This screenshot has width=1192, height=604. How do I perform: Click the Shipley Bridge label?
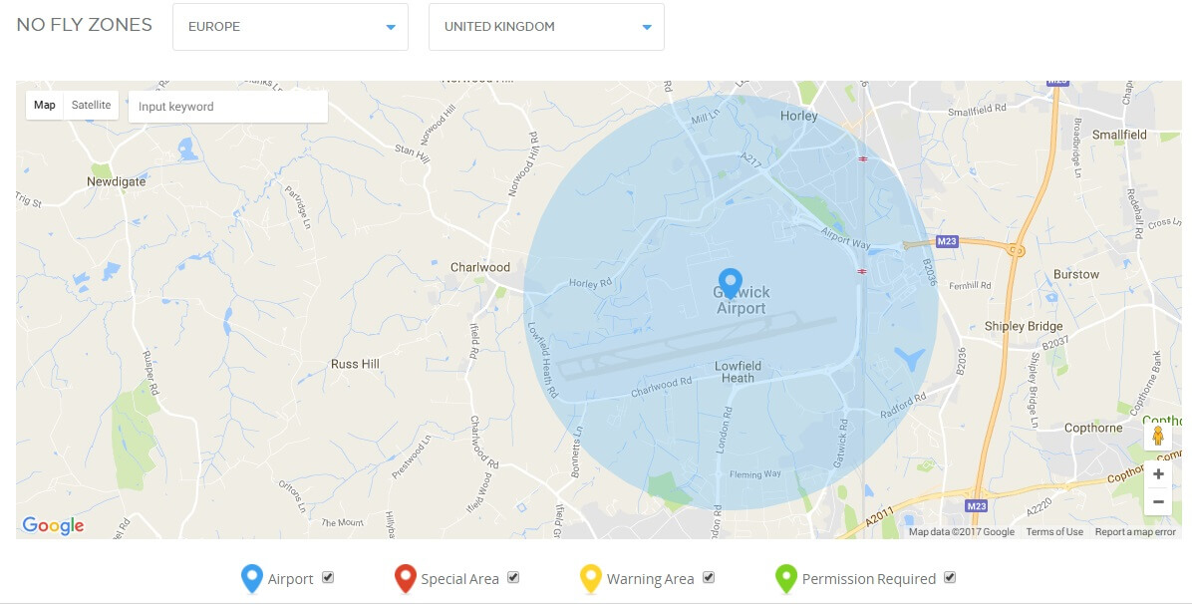tap(1024, 326)
